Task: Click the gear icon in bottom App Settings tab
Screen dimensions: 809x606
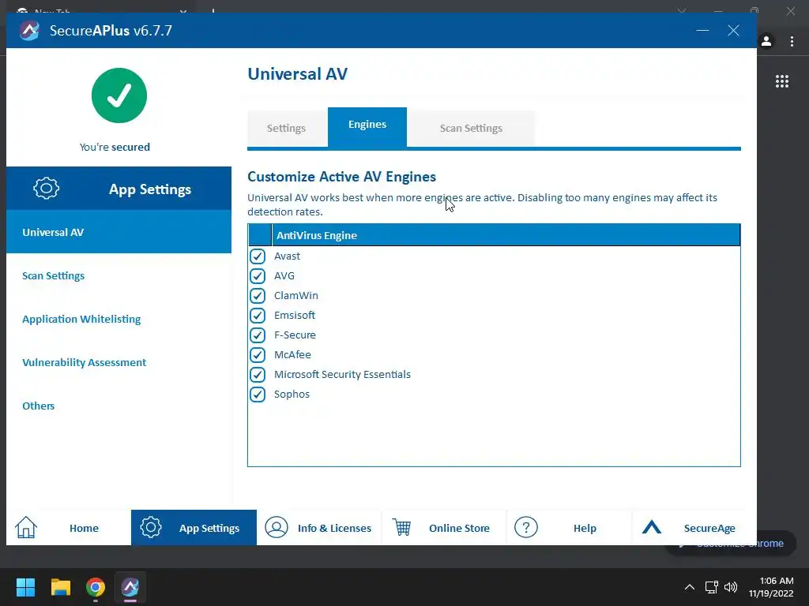Action: [x=151, y=528]
